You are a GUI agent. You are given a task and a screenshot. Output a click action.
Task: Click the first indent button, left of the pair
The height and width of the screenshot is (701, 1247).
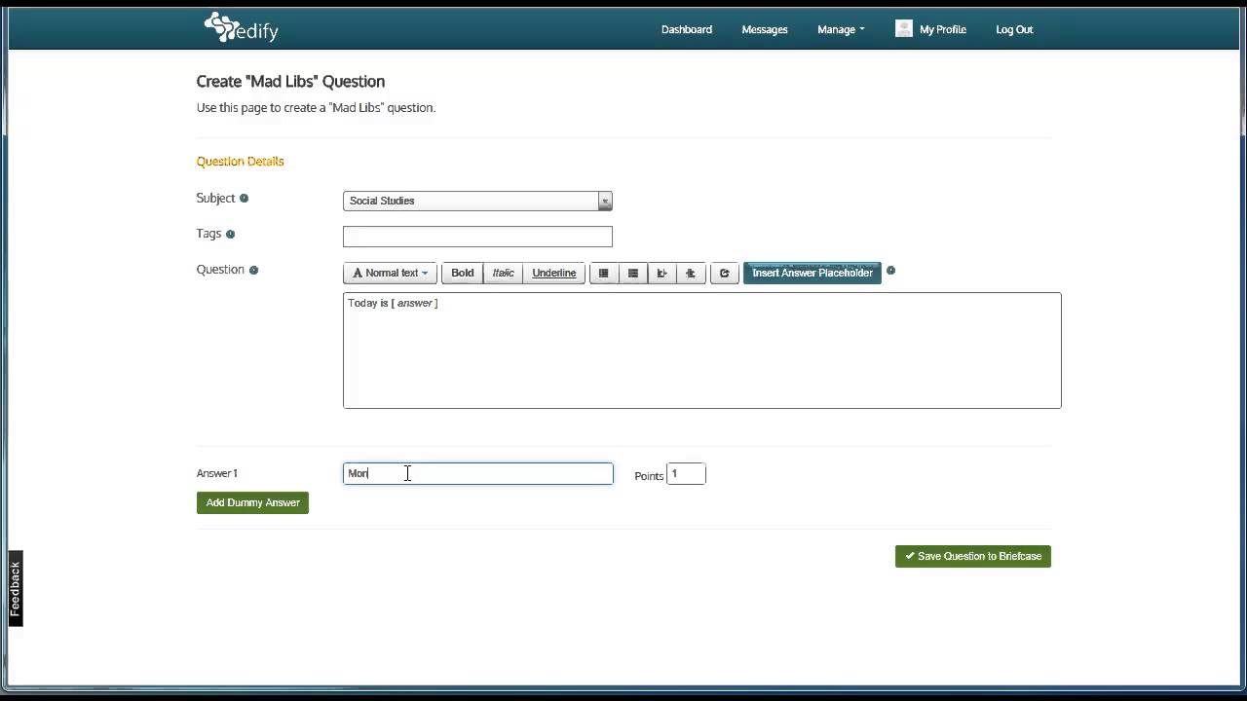click(662, 274)
